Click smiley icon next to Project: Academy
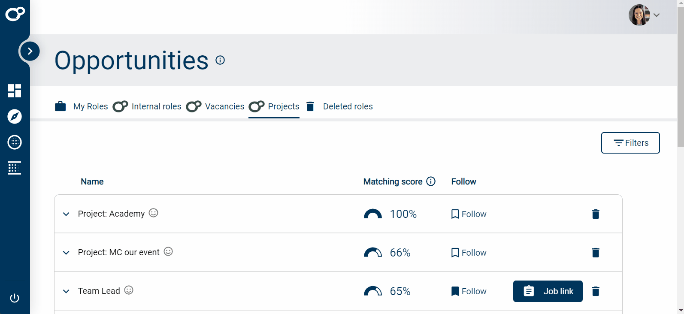Viewport: 684px width, 314px height. [154, 213]
